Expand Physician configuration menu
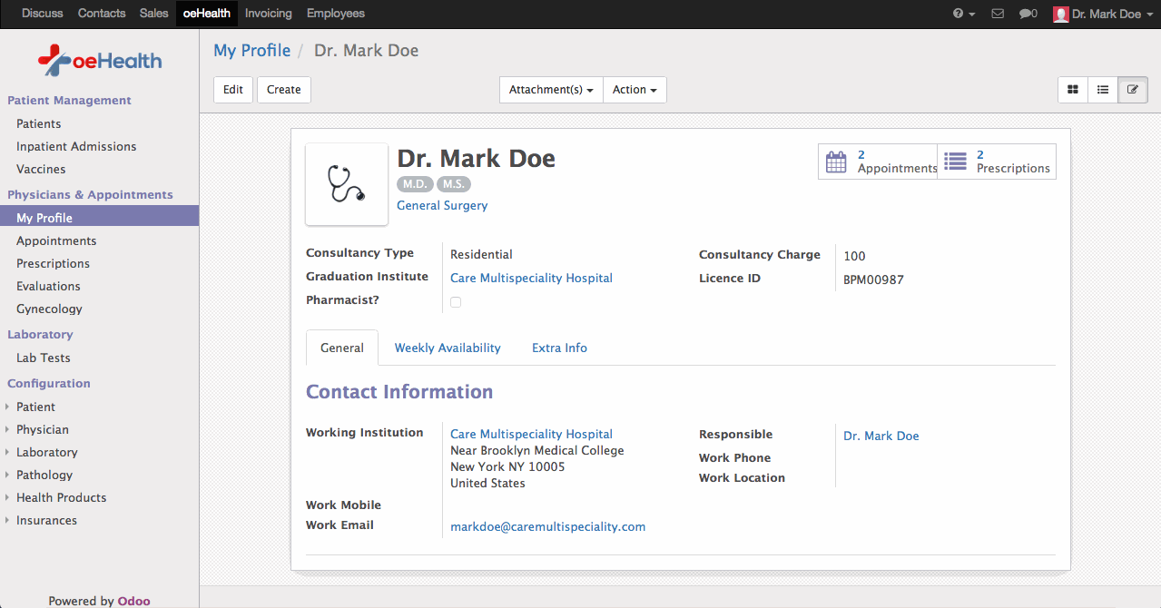Screen dimensions: 1161x608 (x=42, y=429)
